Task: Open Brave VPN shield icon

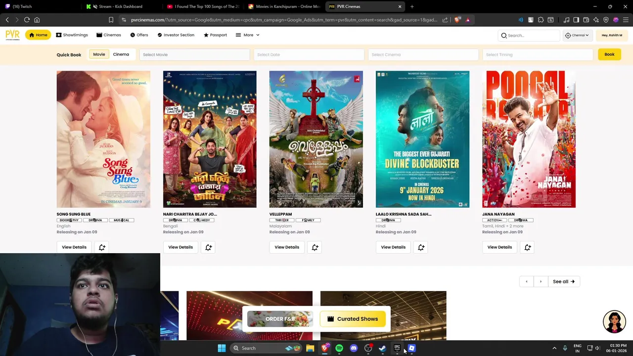Action: tap(606, 20)
